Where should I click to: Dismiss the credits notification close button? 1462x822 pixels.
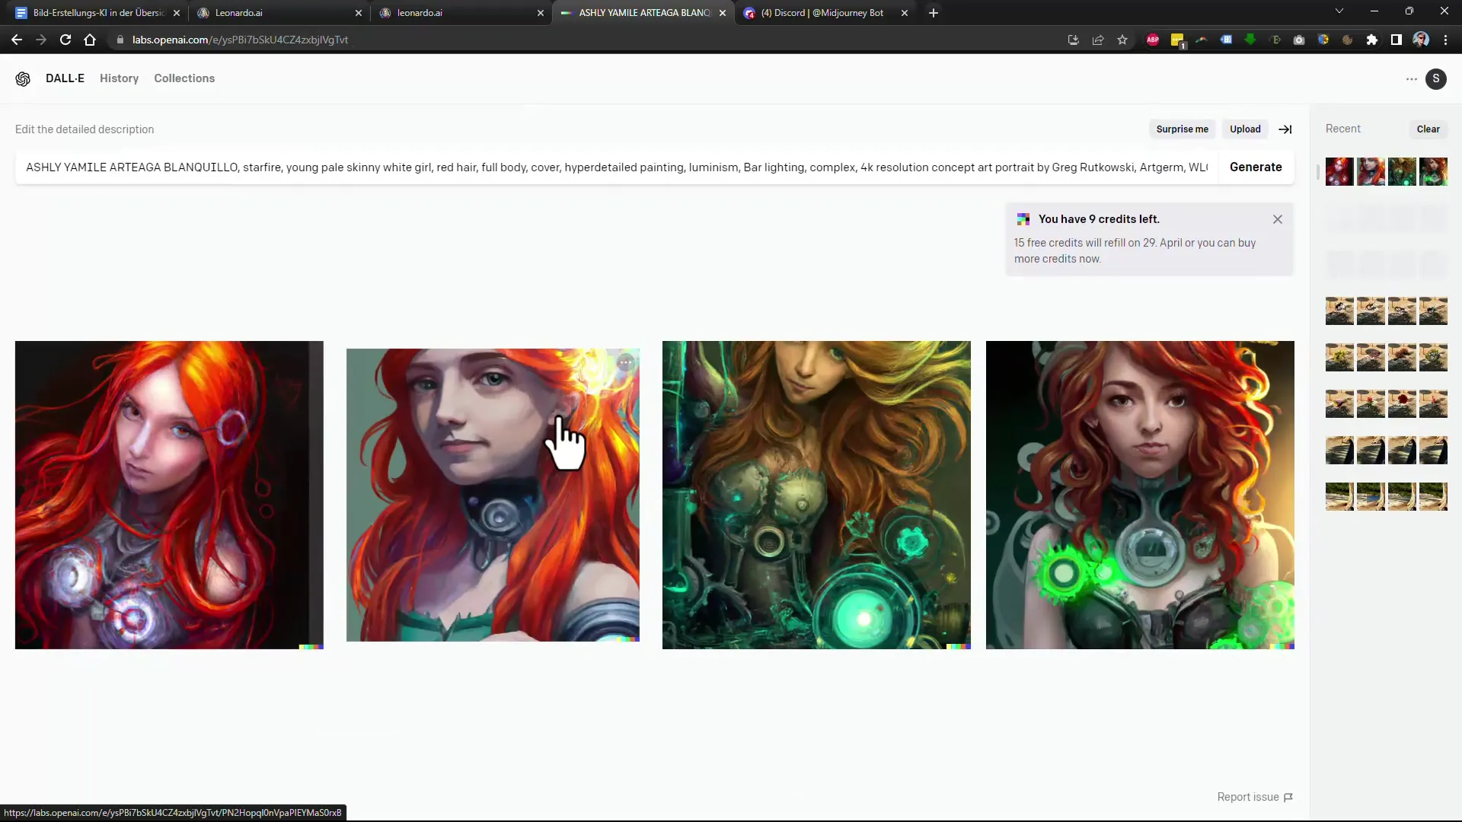click(1277, 218)
